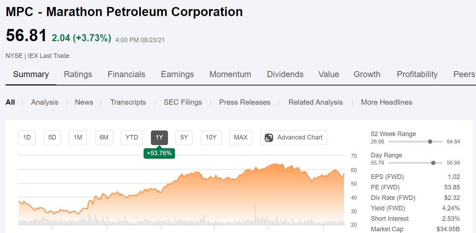This screenshot has height=233, width=476.
Task: View the 1M price chart
Action: coord(78,137)
